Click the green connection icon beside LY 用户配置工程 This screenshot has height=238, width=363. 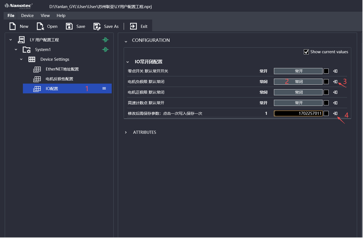pyautogui.click(x=105, y=40)
